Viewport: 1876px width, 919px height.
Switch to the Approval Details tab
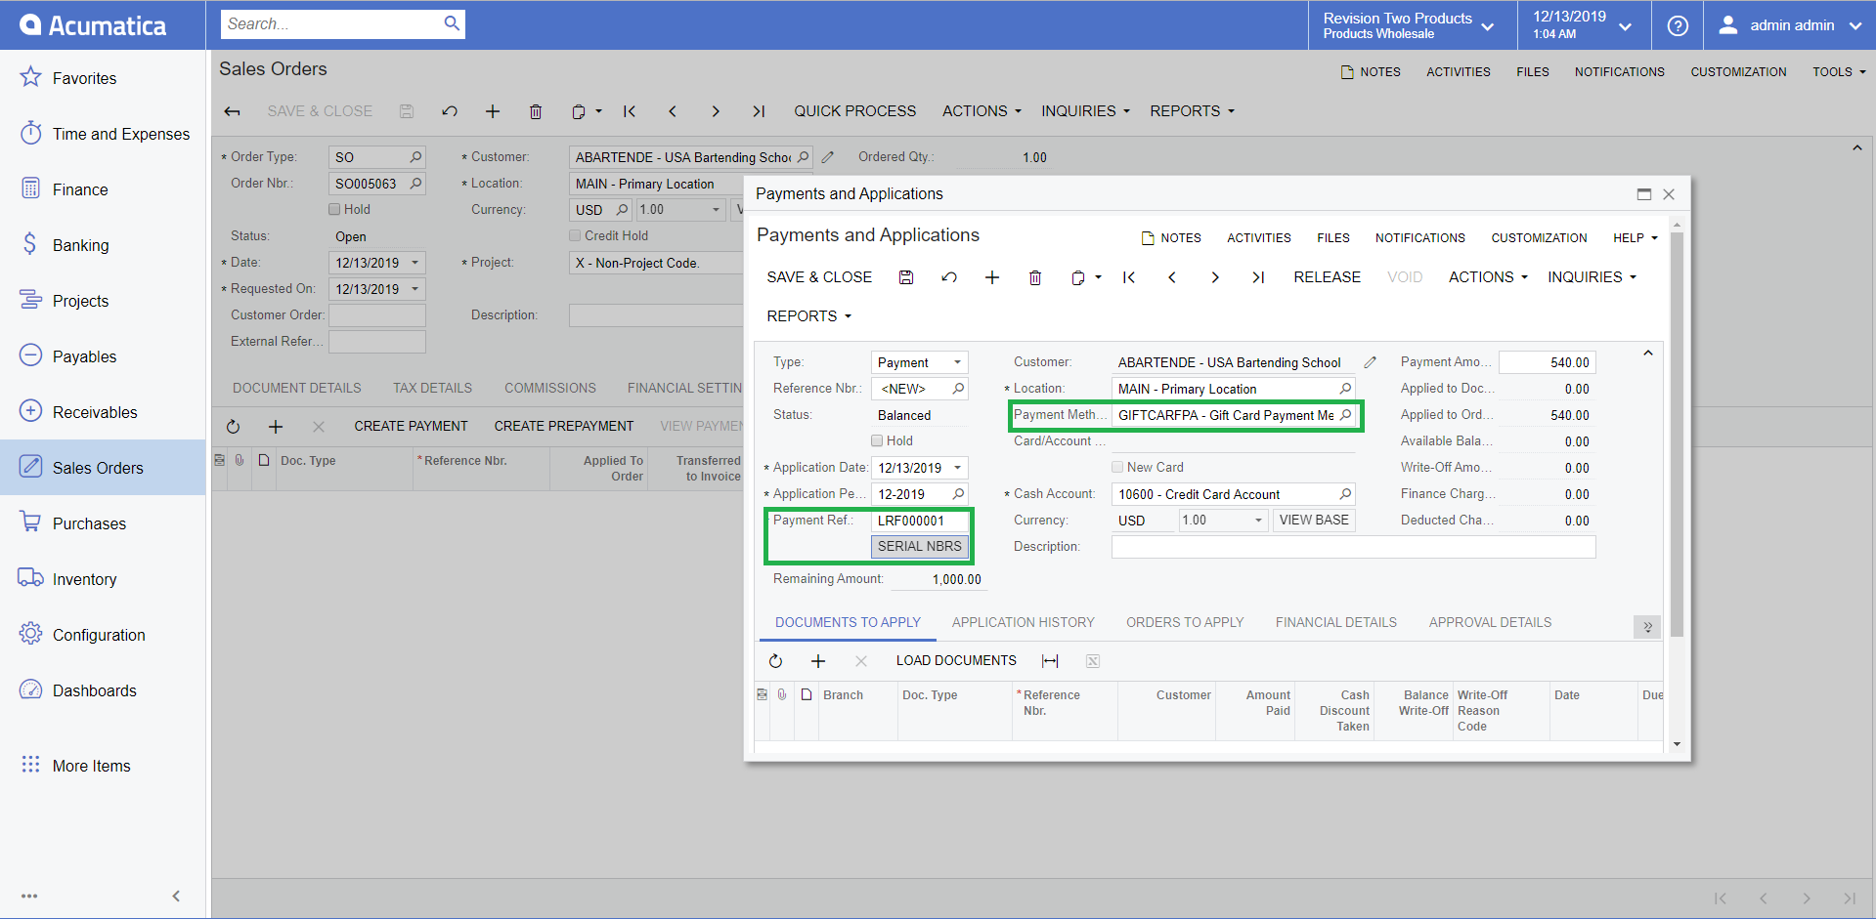click(1490, 622)
